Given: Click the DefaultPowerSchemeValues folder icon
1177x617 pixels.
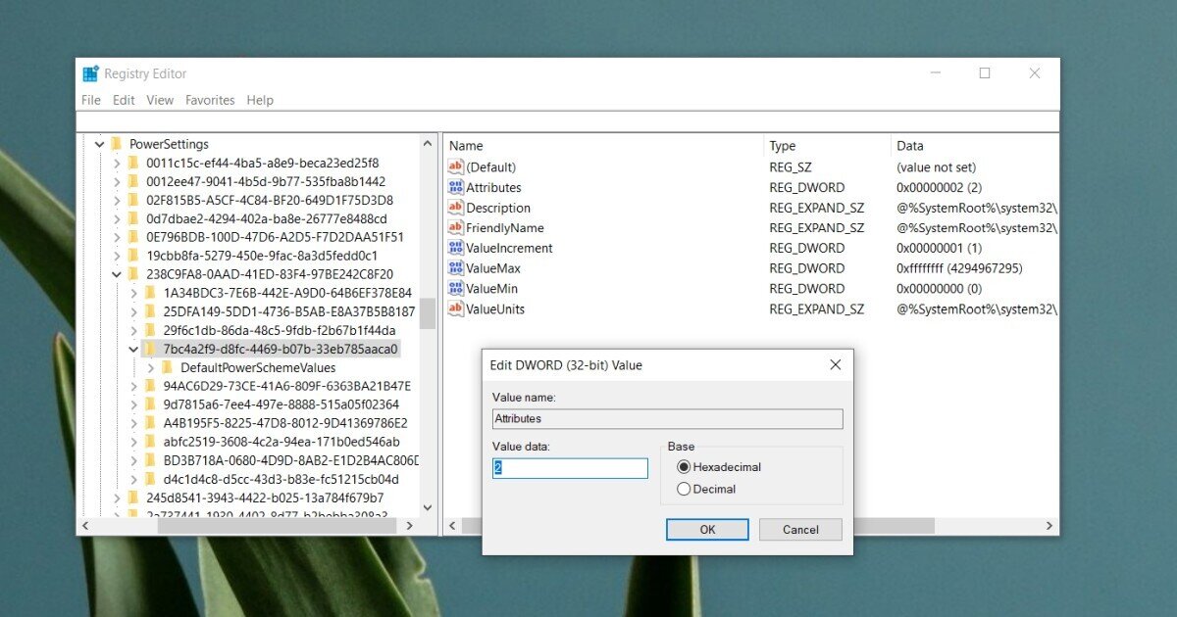Looking at the screenshot, I should [167, 367].
